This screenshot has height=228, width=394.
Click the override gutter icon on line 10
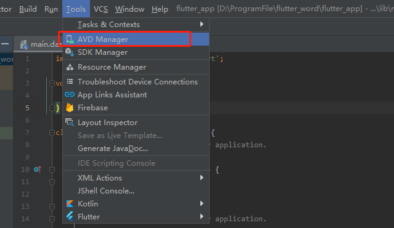click(x=38, y=169)
